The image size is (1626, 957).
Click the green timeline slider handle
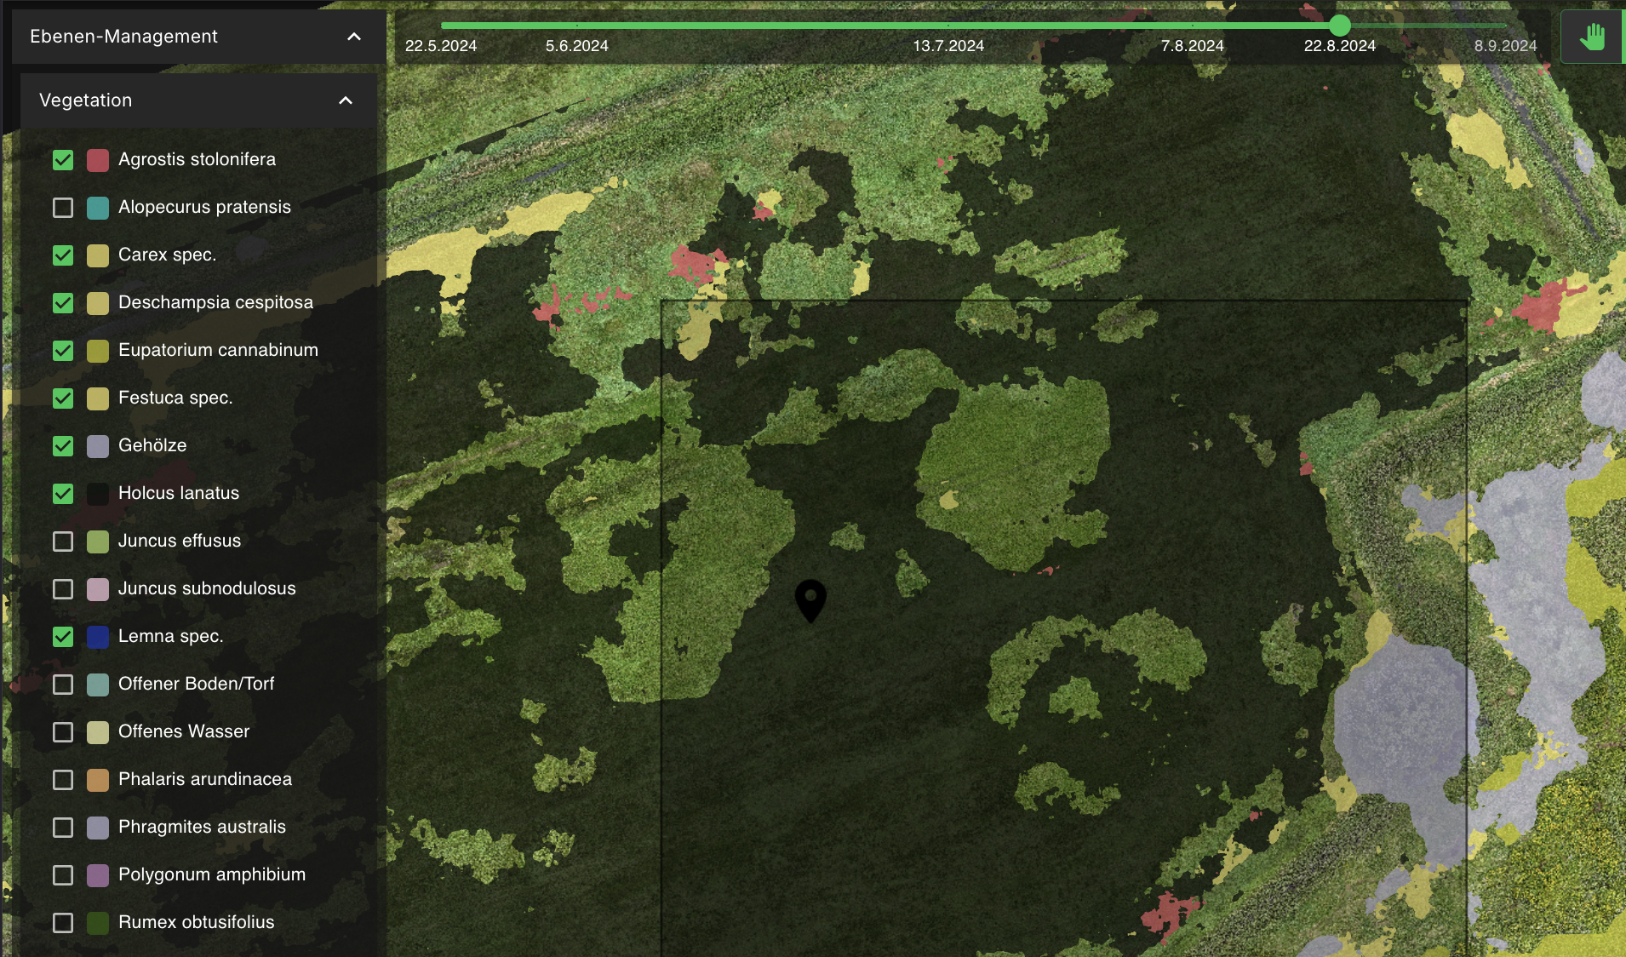pyautogui.click(x=1340, y=26)
